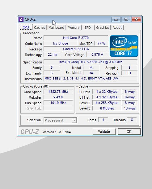This screenshot has height=189, width=152.
Task: Click the Ext. Model value 3A
Action: pos(91,73)
